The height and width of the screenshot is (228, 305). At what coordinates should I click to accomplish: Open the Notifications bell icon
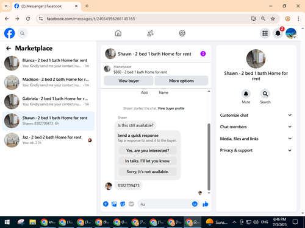point(278,33)
